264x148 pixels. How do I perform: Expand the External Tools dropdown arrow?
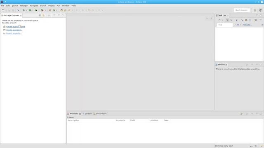[45, 10]
